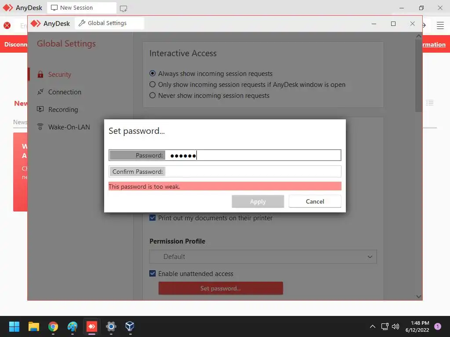
Task: Click the wrench icon on Global Settings tab
Action: (82, 23)
